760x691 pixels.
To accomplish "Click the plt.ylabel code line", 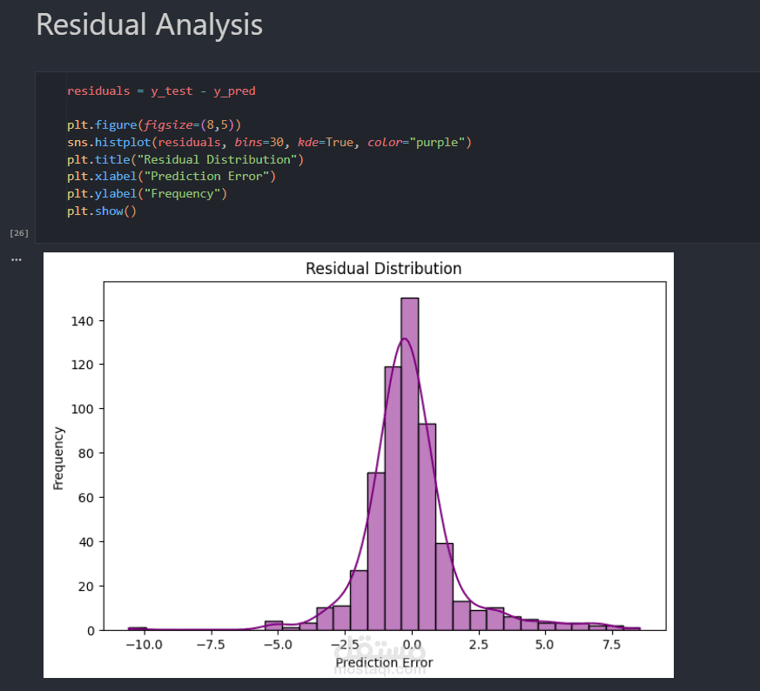I will 146,193.
